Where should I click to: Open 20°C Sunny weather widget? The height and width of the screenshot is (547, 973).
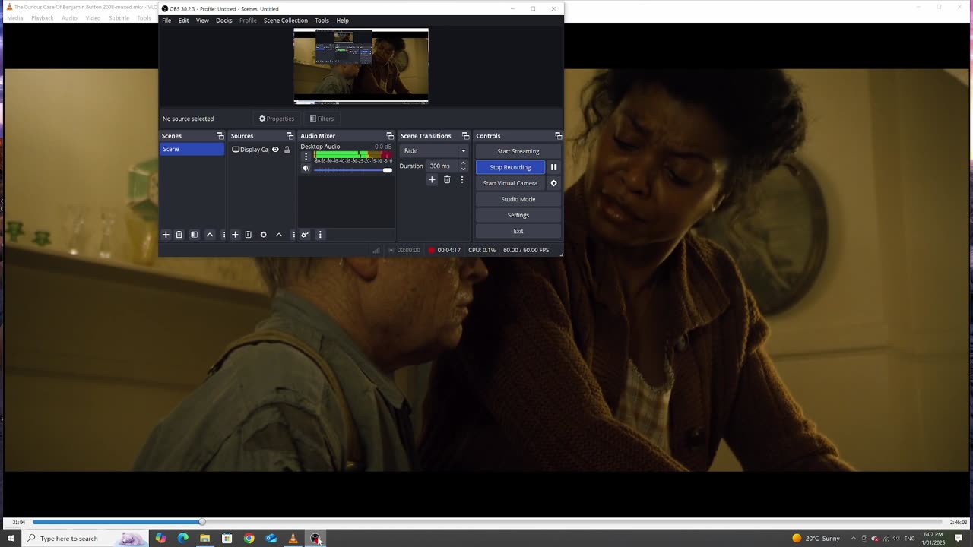[x=816, y=539]
